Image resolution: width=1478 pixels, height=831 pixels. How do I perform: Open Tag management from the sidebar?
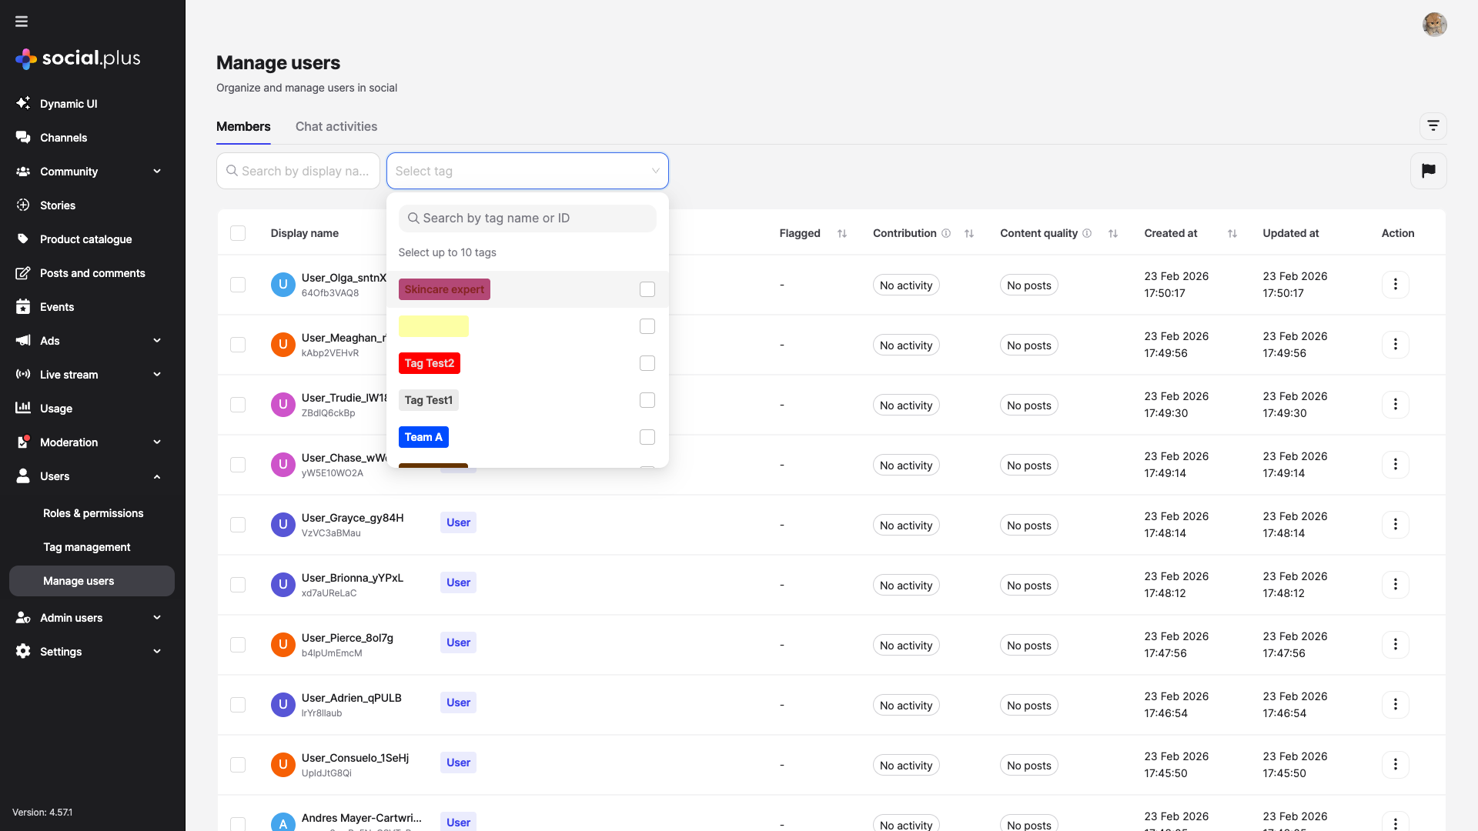tap(86, 547)
